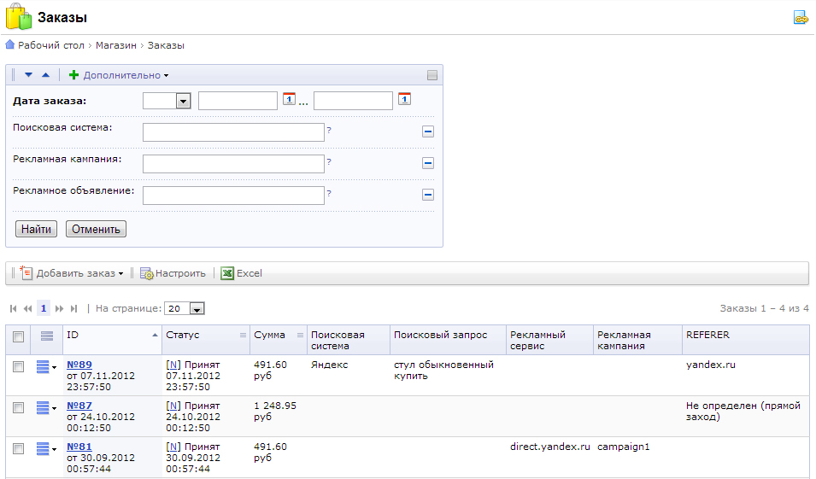Viewport: 816px width, 479px height.
Task: Export the orders list to Excel
Action: pos(241,273)
